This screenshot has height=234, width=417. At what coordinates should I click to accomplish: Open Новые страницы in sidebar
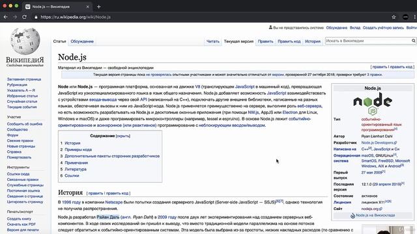(21, 146)
